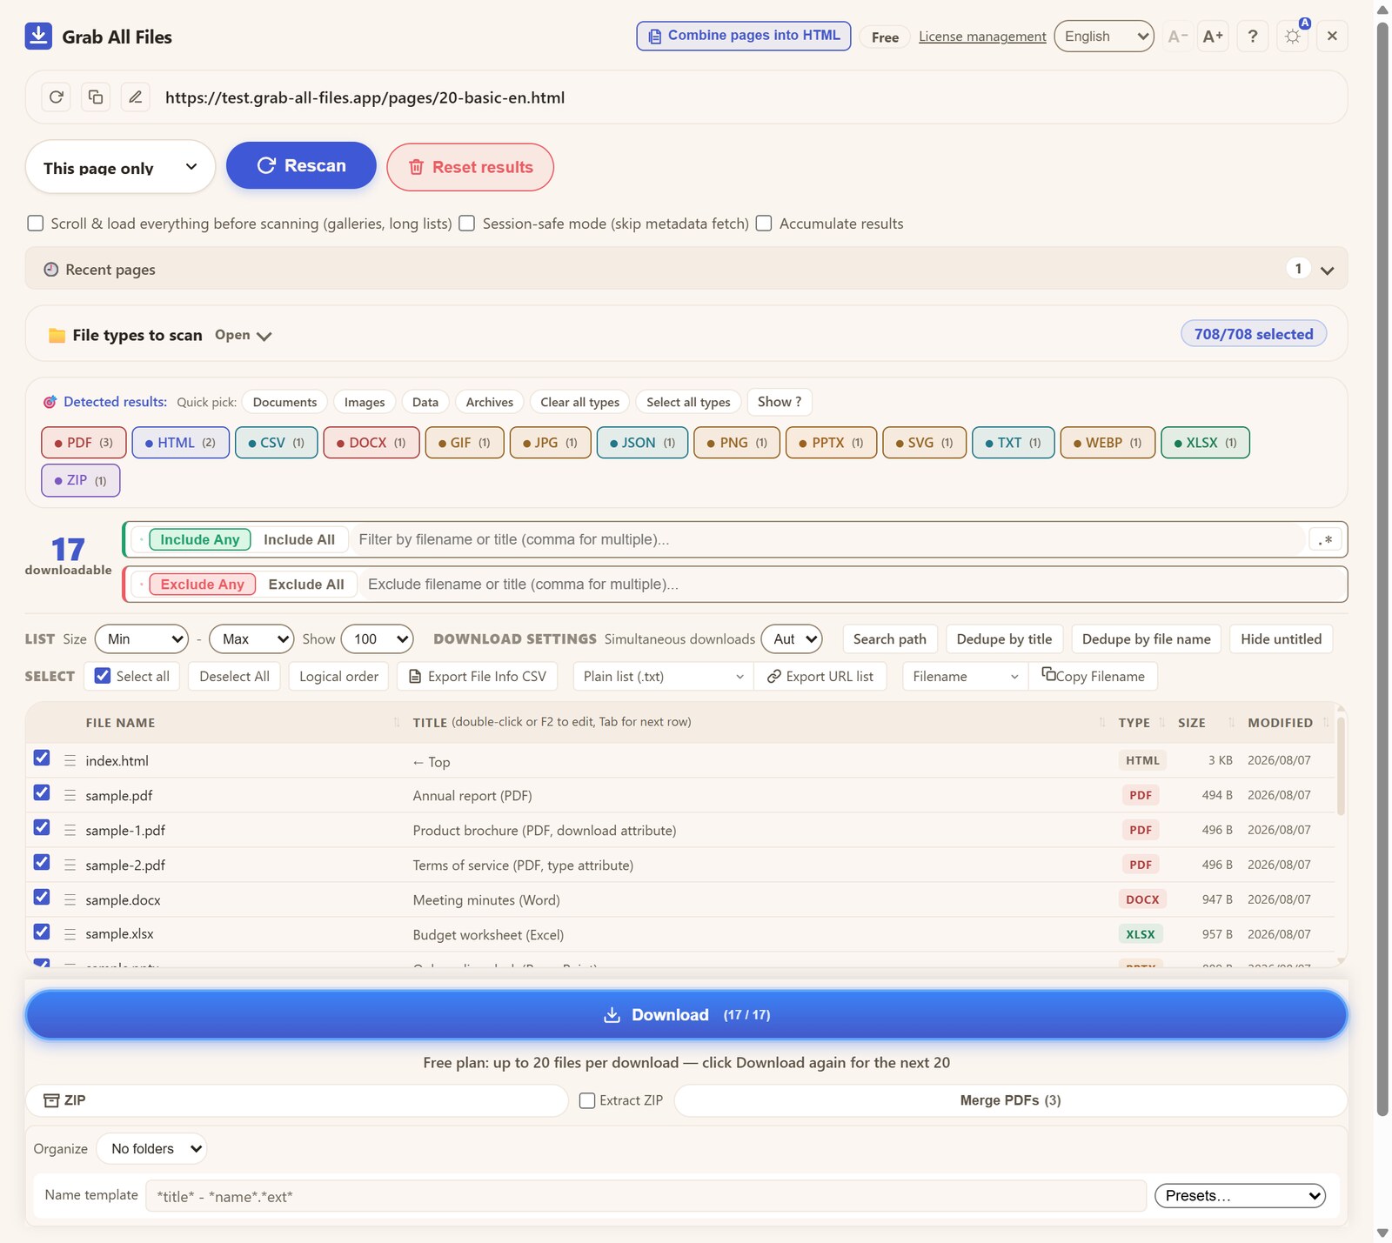Expand File types to scan Open chevron
The height and width of the screenshot is (1243, 1392).
264,336
